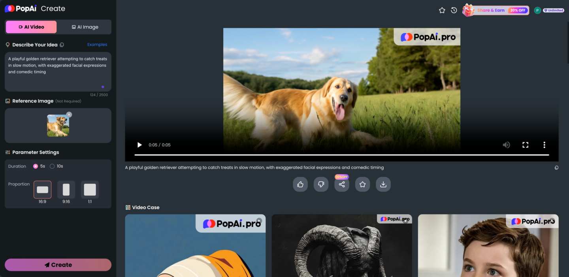The height and width of the screenshot is (277, 569).
Task: Download the generated video
Action: [383, 184]
